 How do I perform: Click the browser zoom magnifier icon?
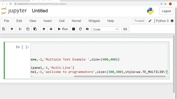pyautogui.click(x=162, y=4)
